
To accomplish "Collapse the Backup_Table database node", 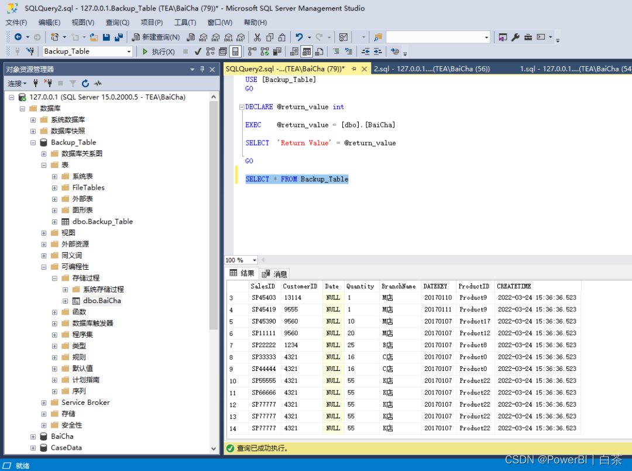I will [33, 143].
